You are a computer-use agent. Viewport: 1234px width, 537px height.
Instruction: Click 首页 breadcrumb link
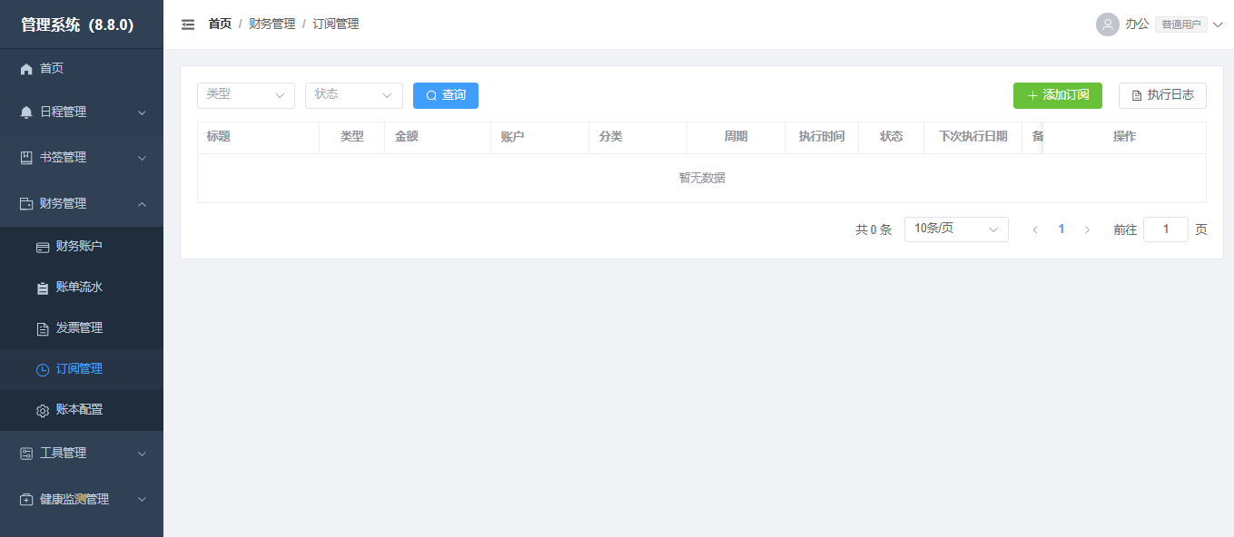tap(220, 24)
